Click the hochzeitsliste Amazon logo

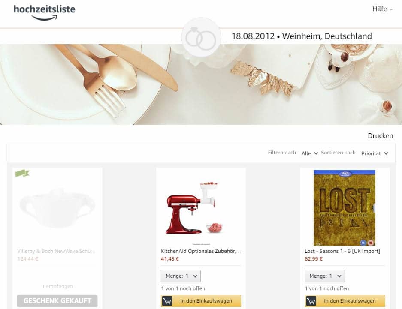click(44, 12)
